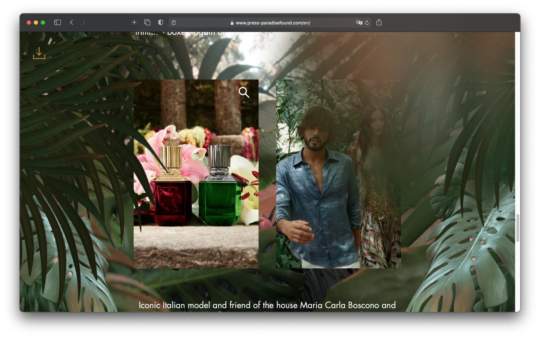Open the perfume bottles photo
Viewport: 540px width, 338px height.
[x=196, y=189]
